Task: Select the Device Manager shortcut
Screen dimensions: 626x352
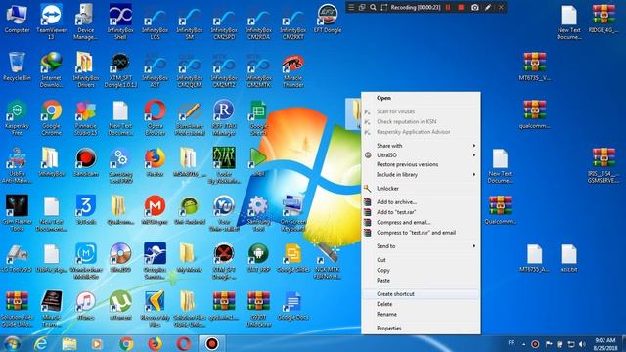Action: pos(86,22)
